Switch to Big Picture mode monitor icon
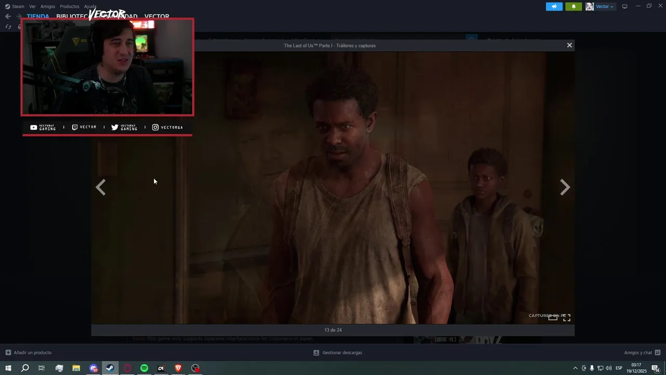Image resolution: width=666 pixels, height=375 pixels. (x=624, y=6)
